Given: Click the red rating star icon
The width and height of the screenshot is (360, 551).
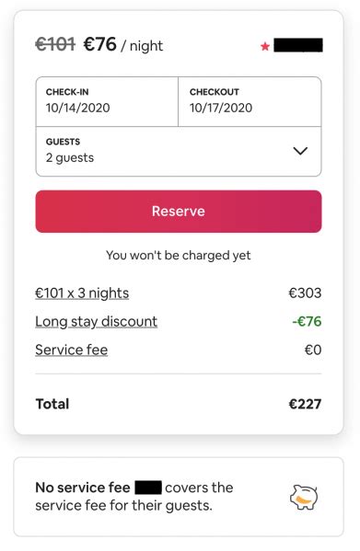Looking at the screenshot, I should (265, 46).
